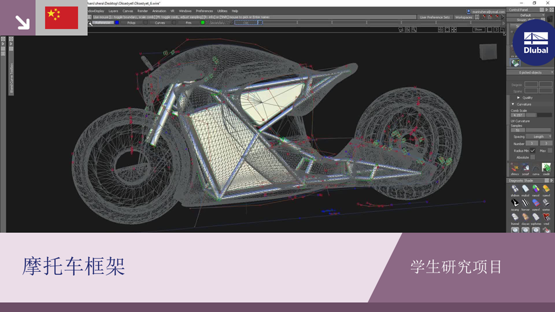The image size is (555, 312).
Task: Click the H icon beside Workspaces
Action: 477,17
